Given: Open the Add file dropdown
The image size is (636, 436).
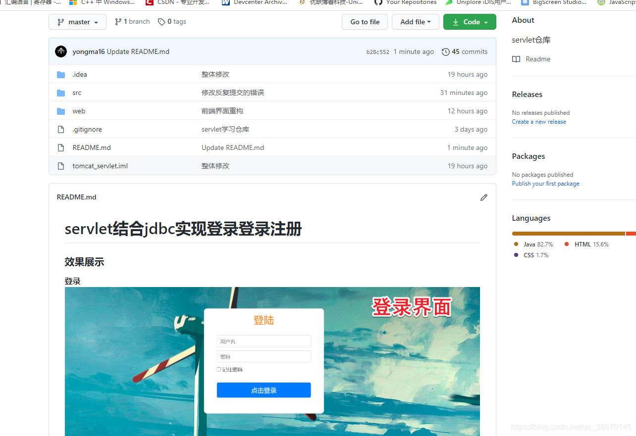Looking at the screenshot, I should (415, 22).
